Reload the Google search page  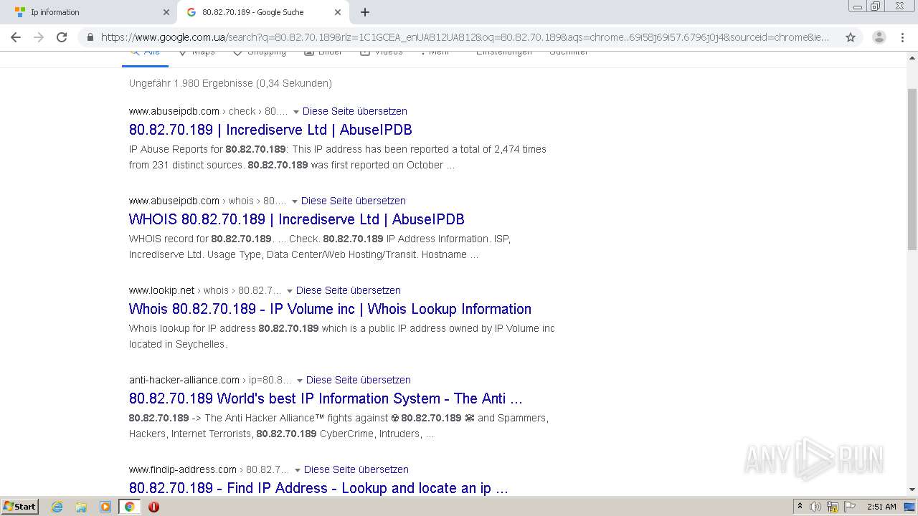coord(62,37)
